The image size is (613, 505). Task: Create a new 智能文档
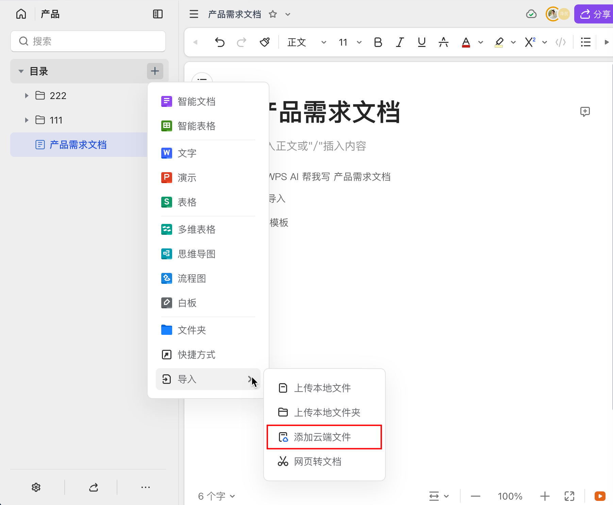pyautogui.click(x=208, y=101)
